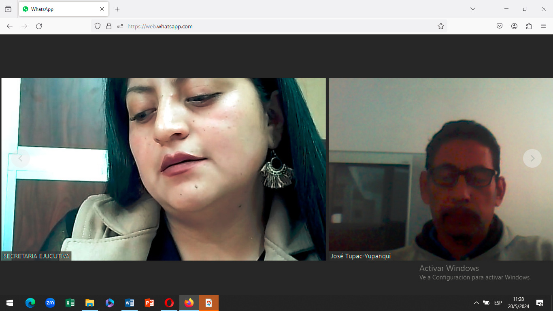Image resolution: width=553 pixels, height=311 pixels.
Task: Open the Firefox hamburger application menu
Action: 543,26
